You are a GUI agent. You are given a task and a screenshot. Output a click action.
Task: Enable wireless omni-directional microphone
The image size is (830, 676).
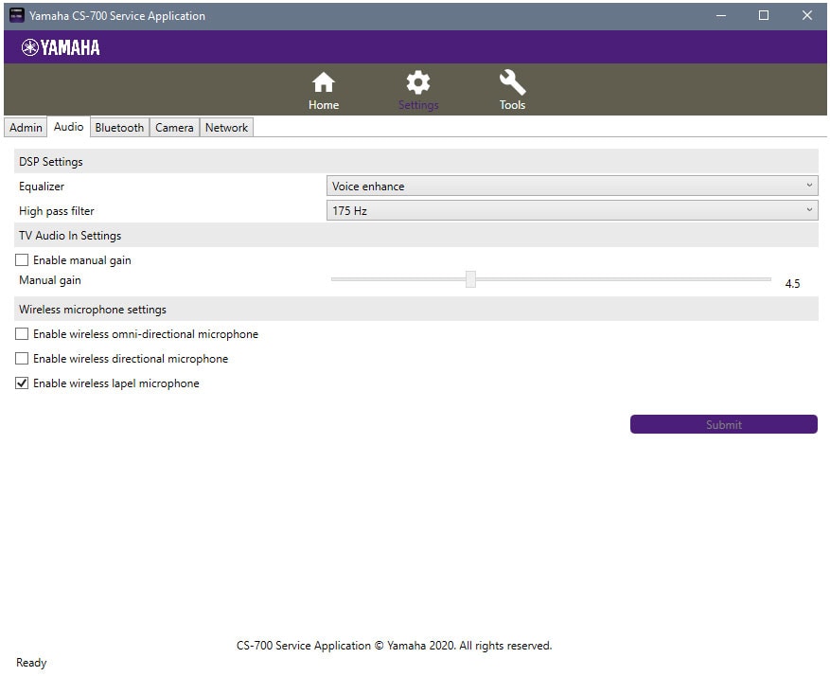(x=22, y=334)
